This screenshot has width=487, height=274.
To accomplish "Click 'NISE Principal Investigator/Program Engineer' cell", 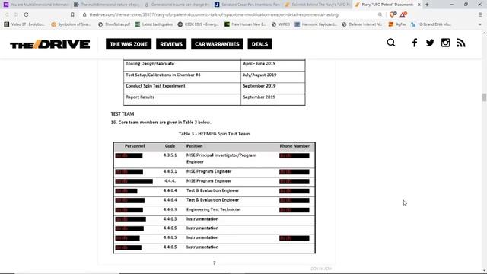I will pos(221,158).
